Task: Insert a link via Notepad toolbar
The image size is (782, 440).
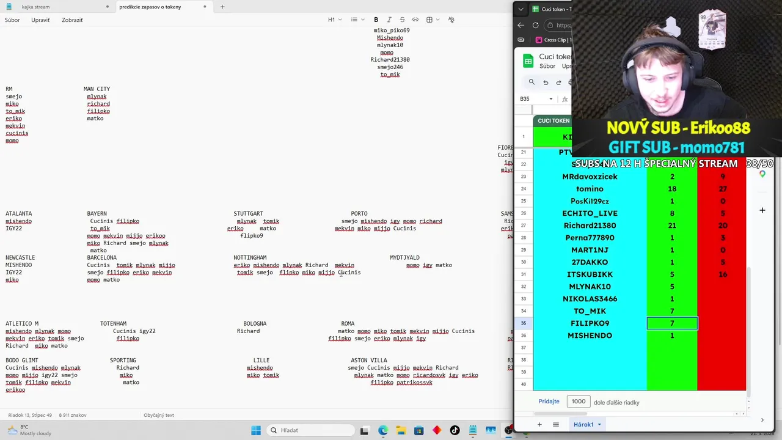Action: [x=415, y=20]
